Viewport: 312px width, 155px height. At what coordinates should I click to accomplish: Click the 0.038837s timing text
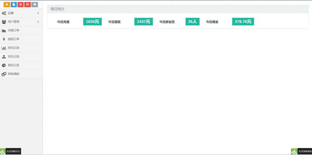tap(13, 151)
